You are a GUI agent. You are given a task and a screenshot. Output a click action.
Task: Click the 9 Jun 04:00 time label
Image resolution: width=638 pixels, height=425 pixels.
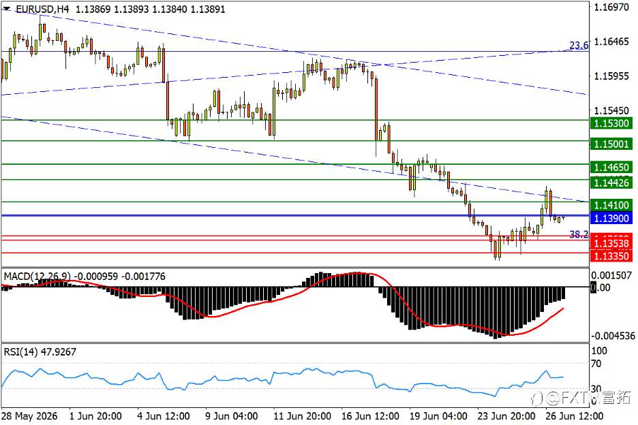click(x=232, y=416)
